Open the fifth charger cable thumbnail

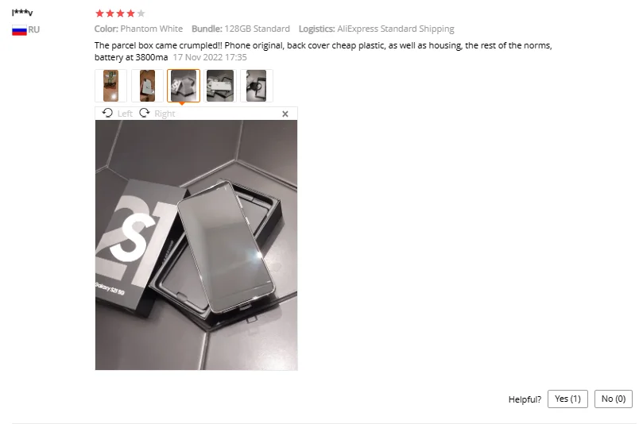tap(257, 86)
